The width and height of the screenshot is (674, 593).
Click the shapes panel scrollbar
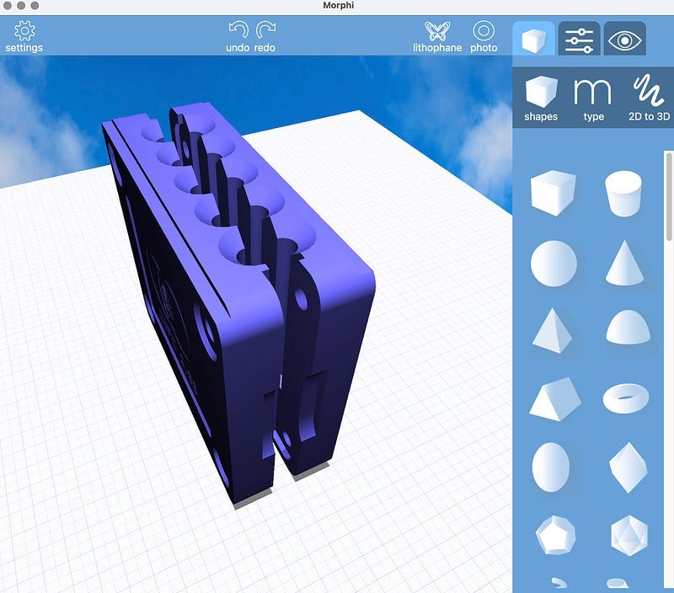pos(668,197)
